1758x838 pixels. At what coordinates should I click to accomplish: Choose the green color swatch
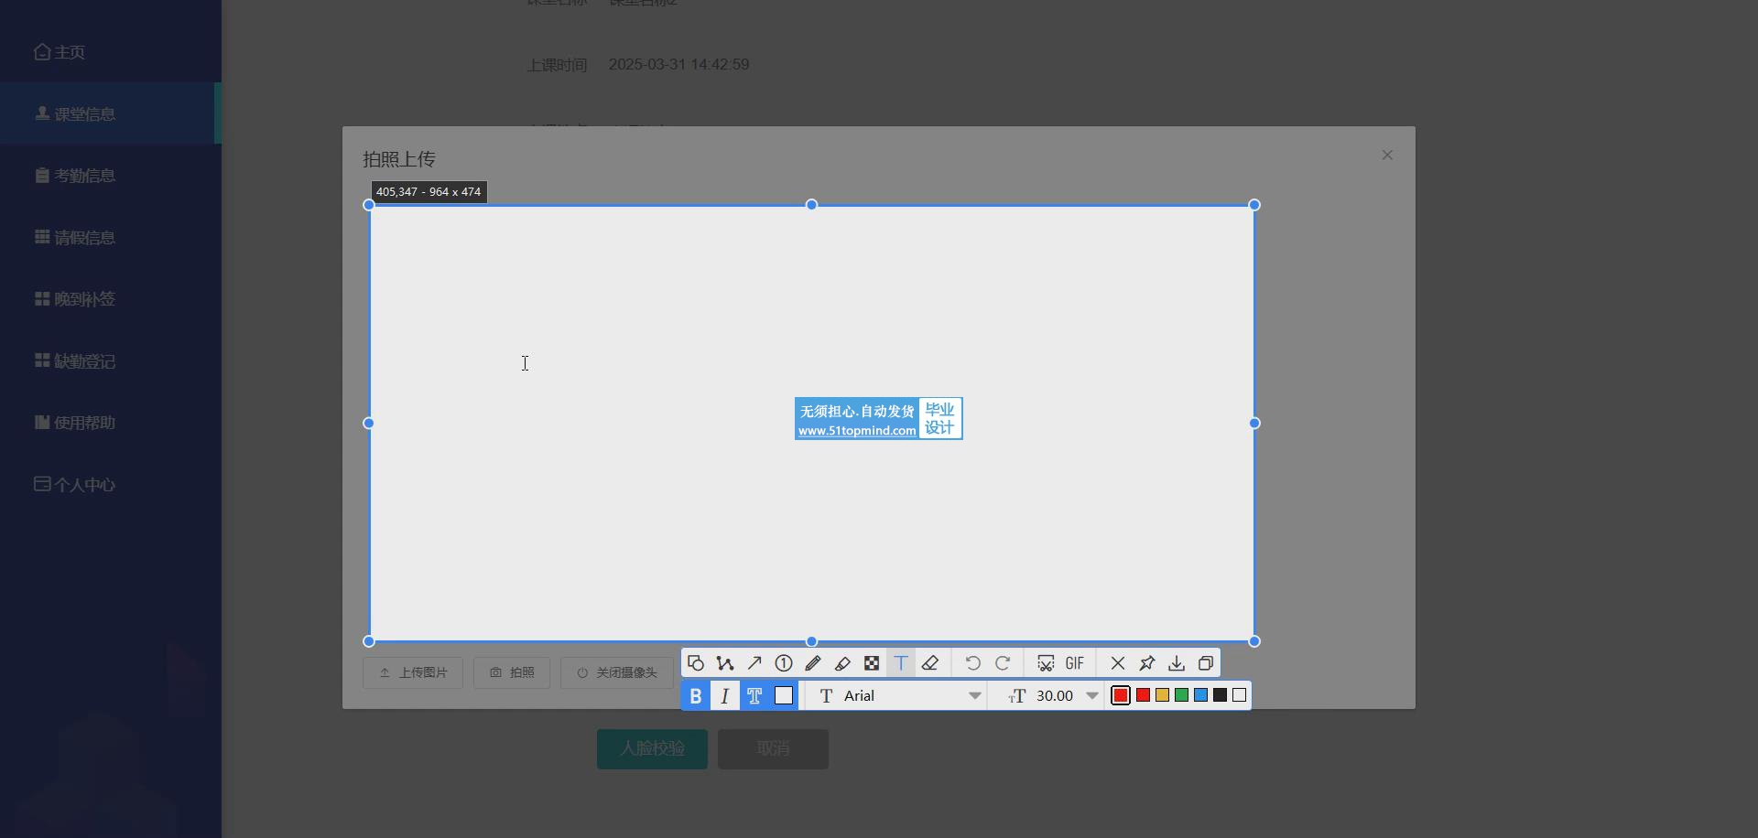pyautogui.click(x=1181, y=695)
